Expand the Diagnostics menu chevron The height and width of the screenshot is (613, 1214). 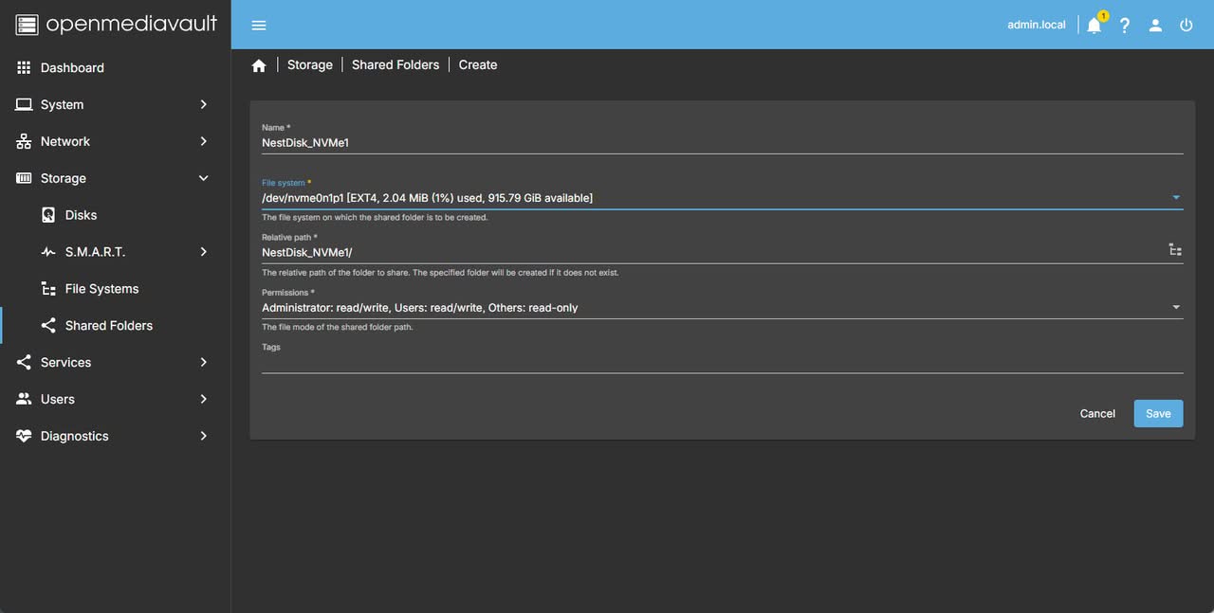pos(203,437)
